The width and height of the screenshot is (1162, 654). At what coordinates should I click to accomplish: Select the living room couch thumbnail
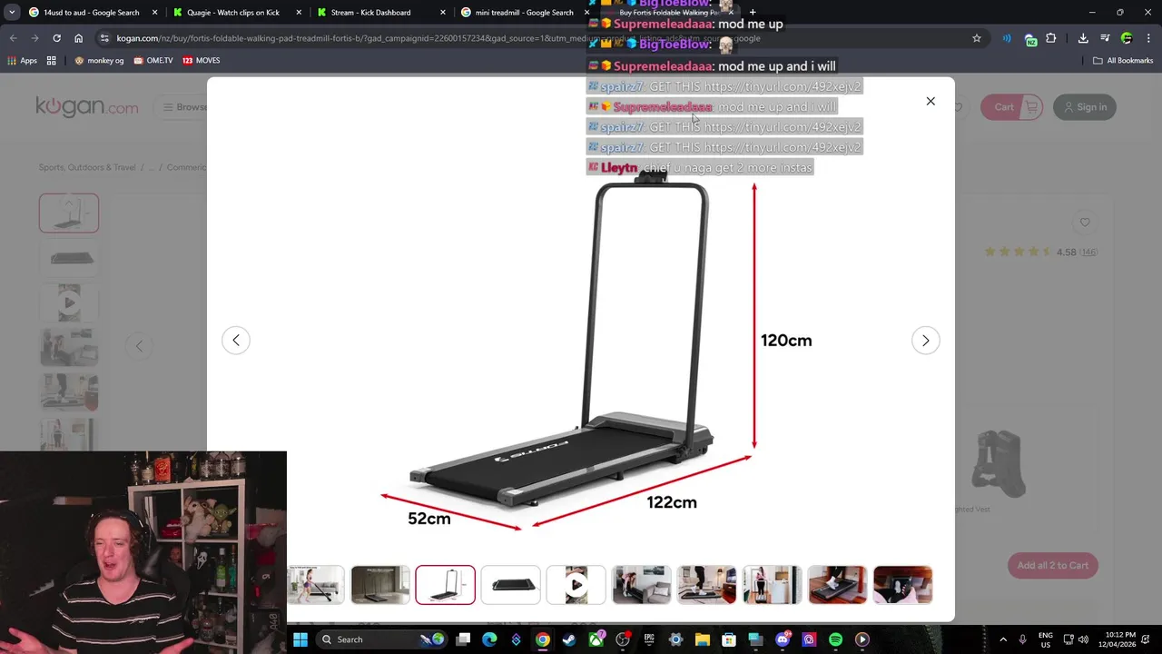641,585
